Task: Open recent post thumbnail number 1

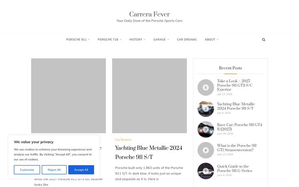Action: 206,87
